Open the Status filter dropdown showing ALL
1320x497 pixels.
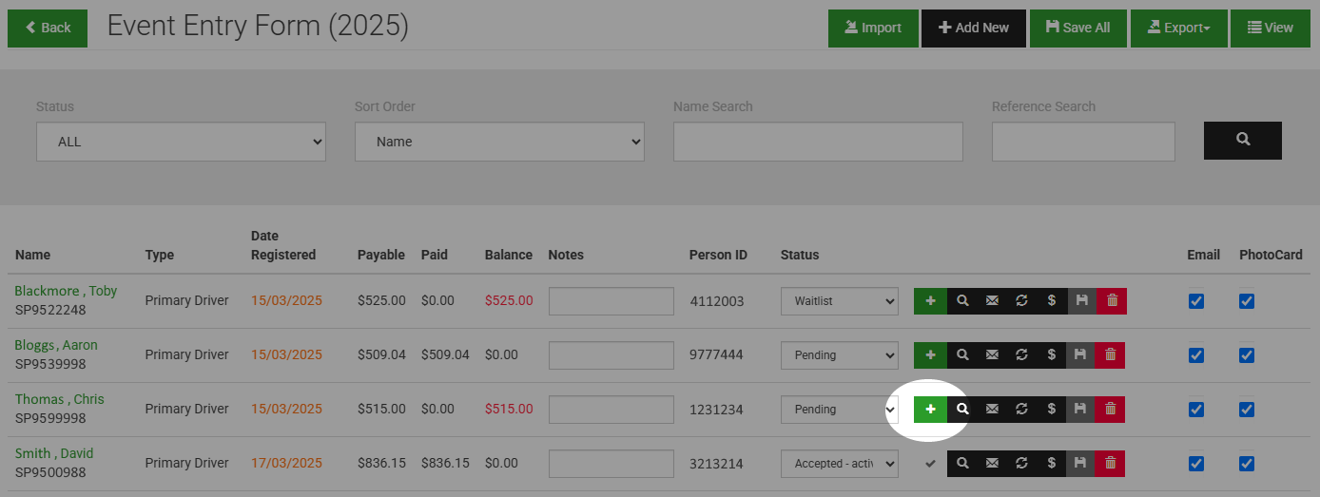181,142
